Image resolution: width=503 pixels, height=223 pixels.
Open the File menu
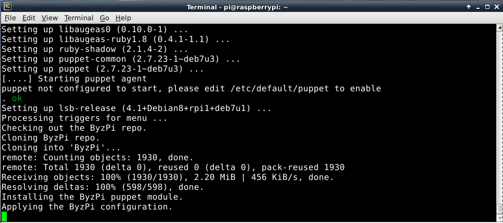[x=10, y=18]
